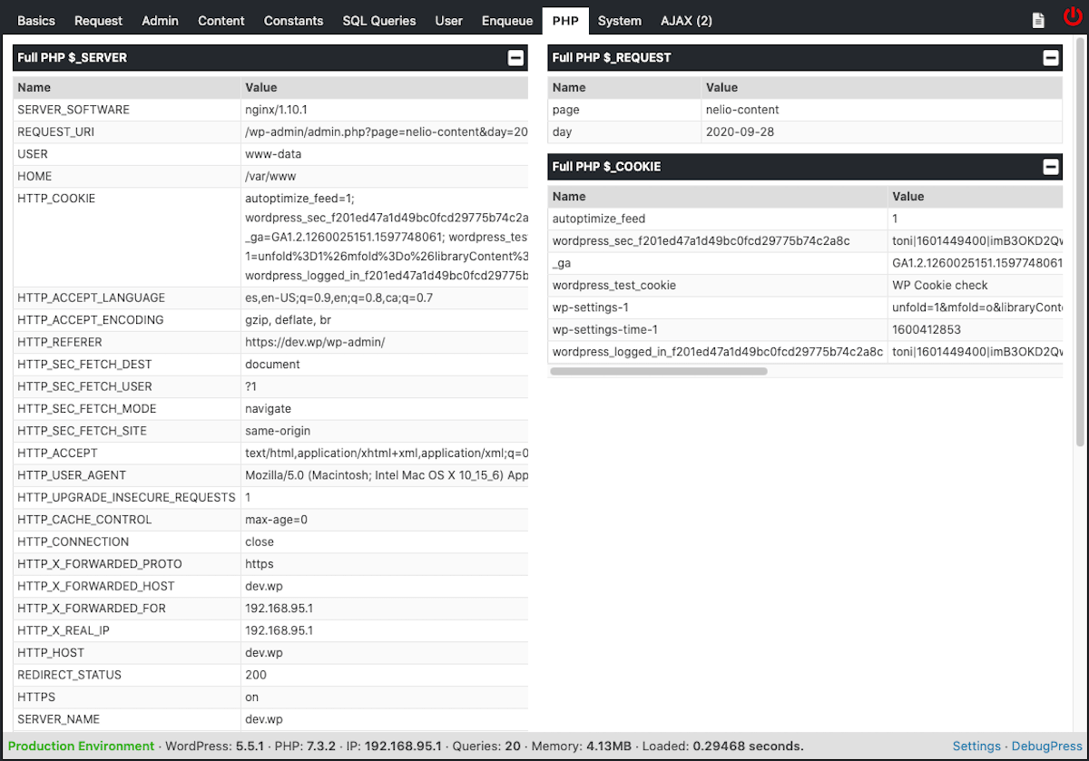Select the System tab
Screen dimensions: 1089x761
[620, 20]
